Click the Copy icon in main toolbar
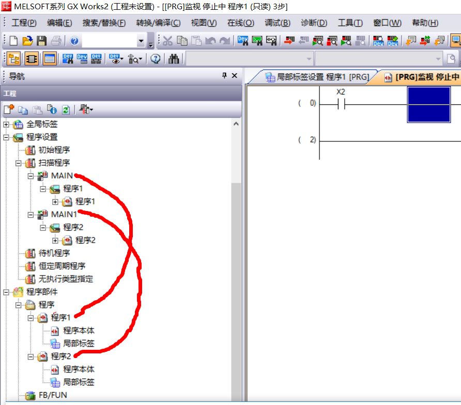This screenshot has height=405, width=461. click(182, 41)
